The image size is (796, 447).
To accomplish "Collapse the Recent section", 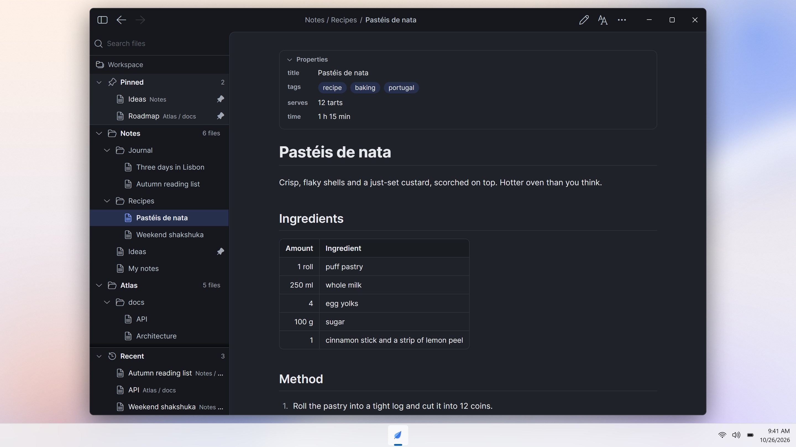I will coord(99,356).
